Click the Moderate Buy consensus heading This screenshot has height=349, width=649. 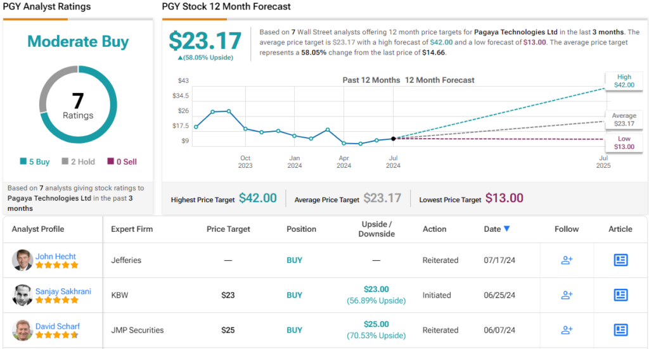pyautogui.click(x=78, y=41)
